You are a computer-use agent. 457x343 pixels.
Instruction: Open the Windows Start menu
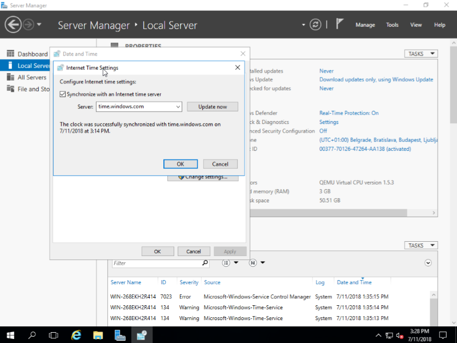(10, 335)
